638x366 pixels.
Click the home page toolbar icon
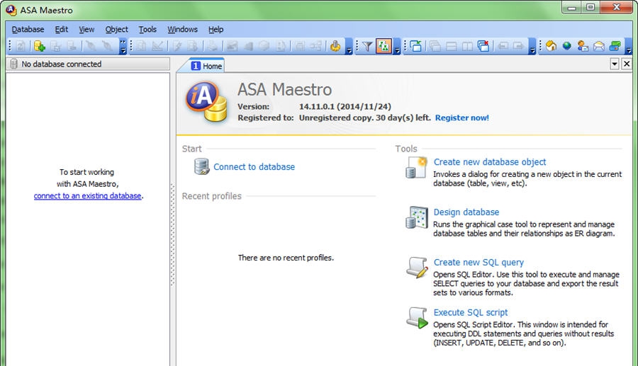pyautogui.click(x=551, y=47)
